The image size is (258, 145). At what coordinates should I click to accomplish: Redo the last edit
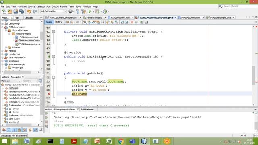(x=35, y=12)
